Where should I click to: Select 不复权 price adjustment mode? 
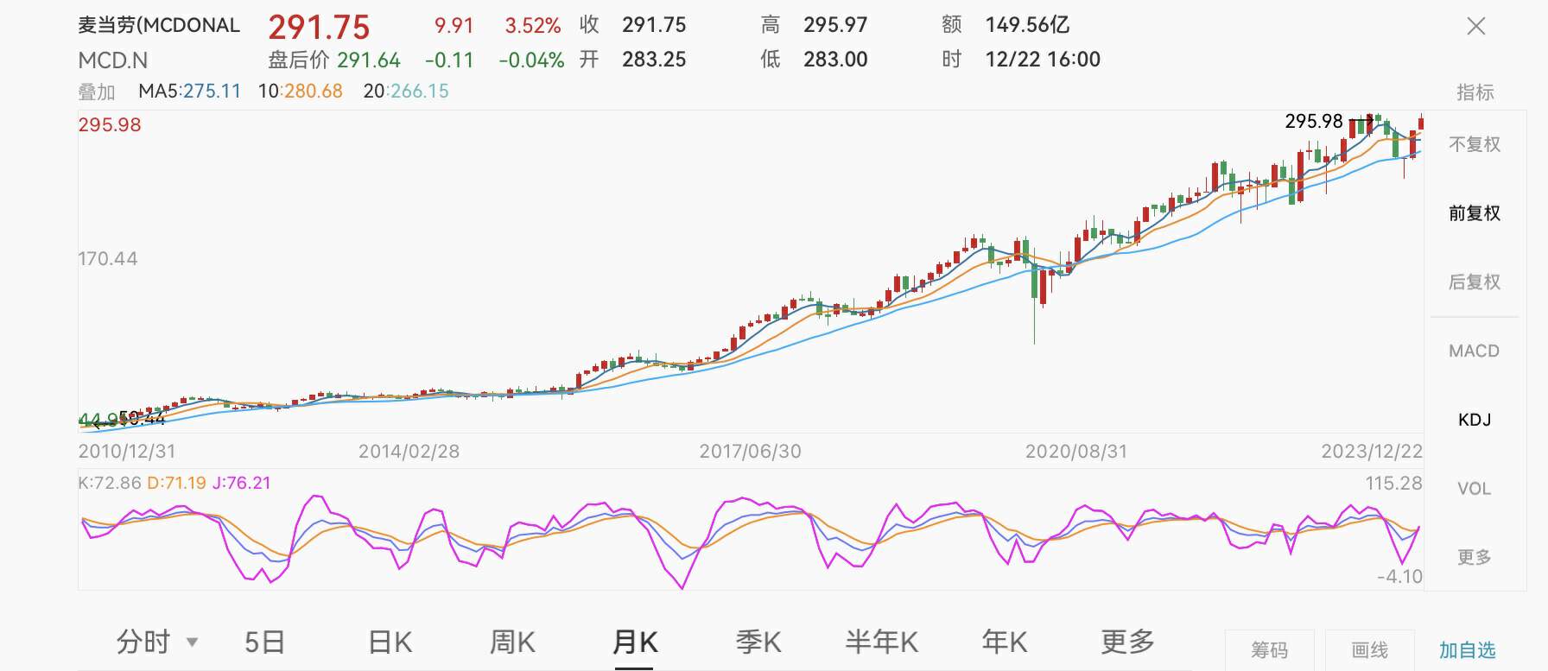[x=1474, y=144]
